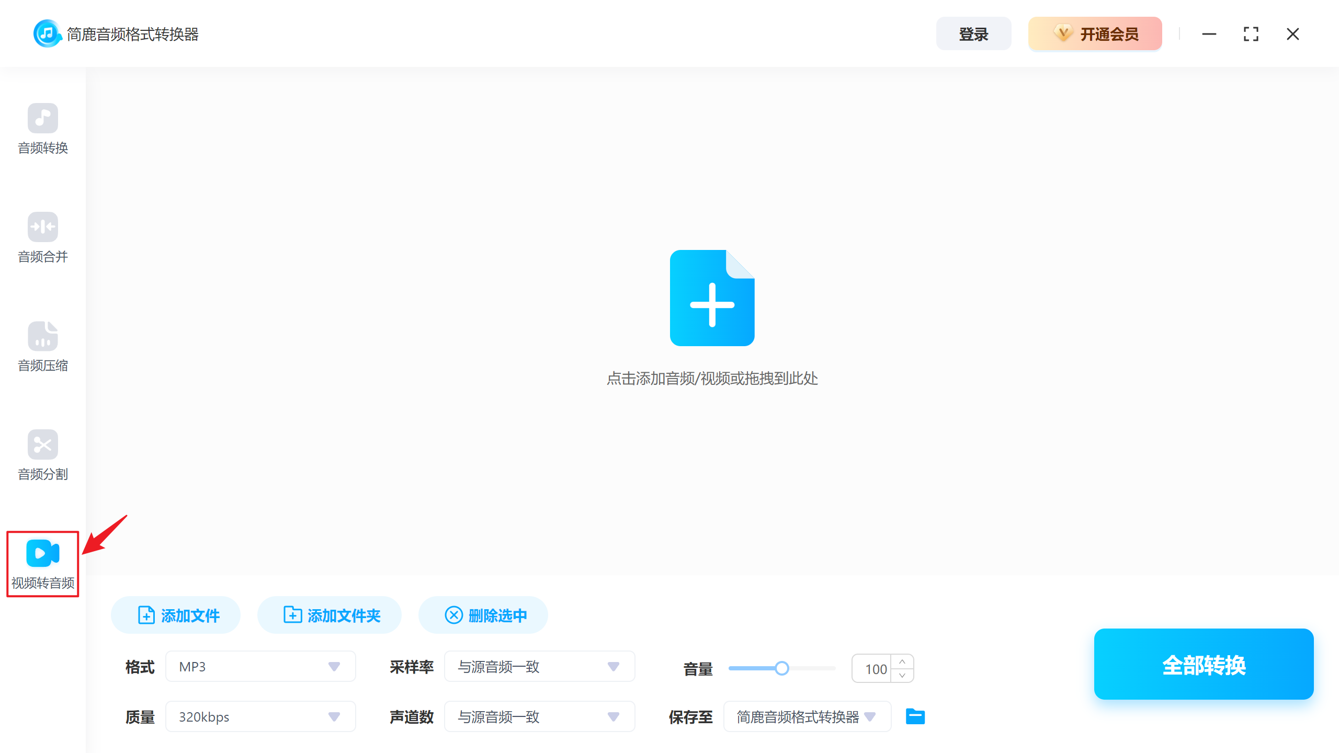The height and width of the screenshot is (753, 1339).
Task: Select the 音频转换 sidebar icon
Action: pos(43,119)
